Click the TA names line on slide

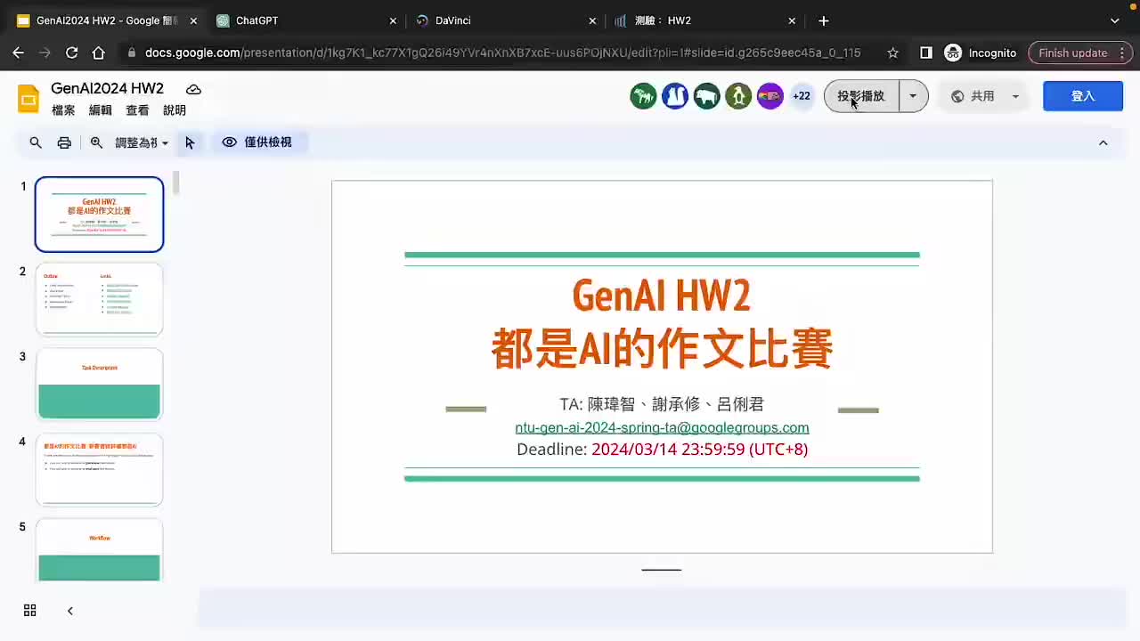(662, 404)
